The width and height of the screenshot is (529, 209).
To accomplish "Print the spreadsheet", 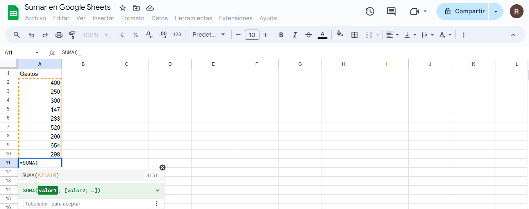I will click(59, 35).
